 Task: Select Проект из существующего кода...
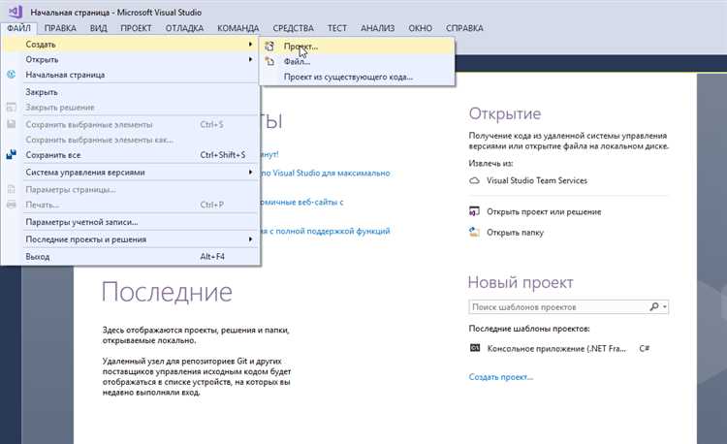pos(356,77)
